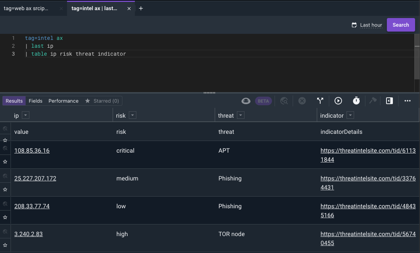Open the three-dots more options menu
The height and width of the screenshot is (253, 420).
[408, 101]
